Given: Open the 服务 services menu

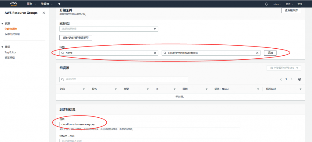Looking at the screenshot, I should [32, 4].
